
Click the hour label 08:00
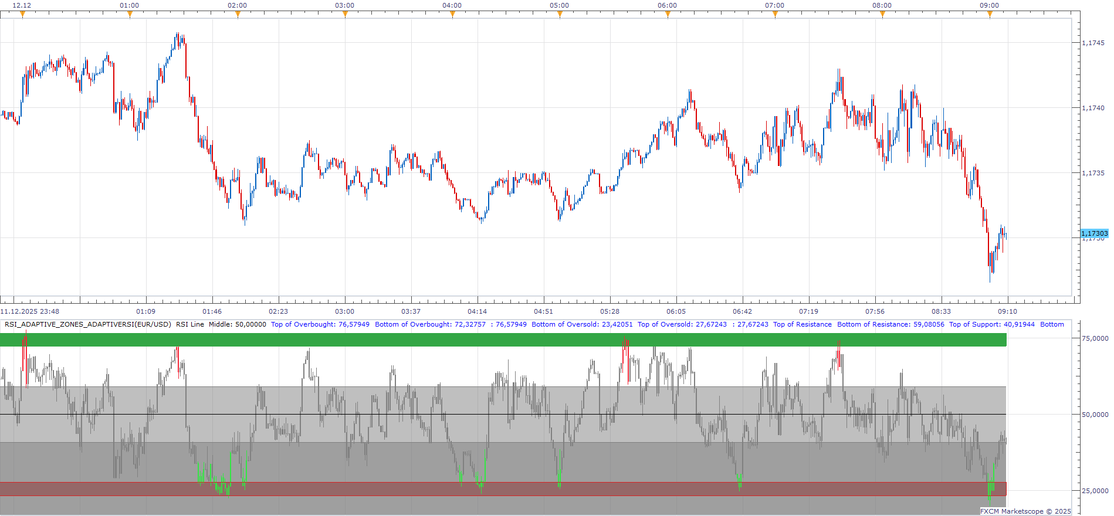[882, 5]
